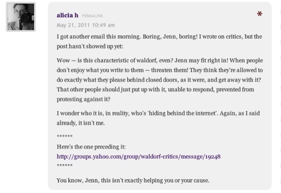Screen dimensions: 281x193
Task: Click the camera shown in the avatar image
Action: [x=27, y=18]
